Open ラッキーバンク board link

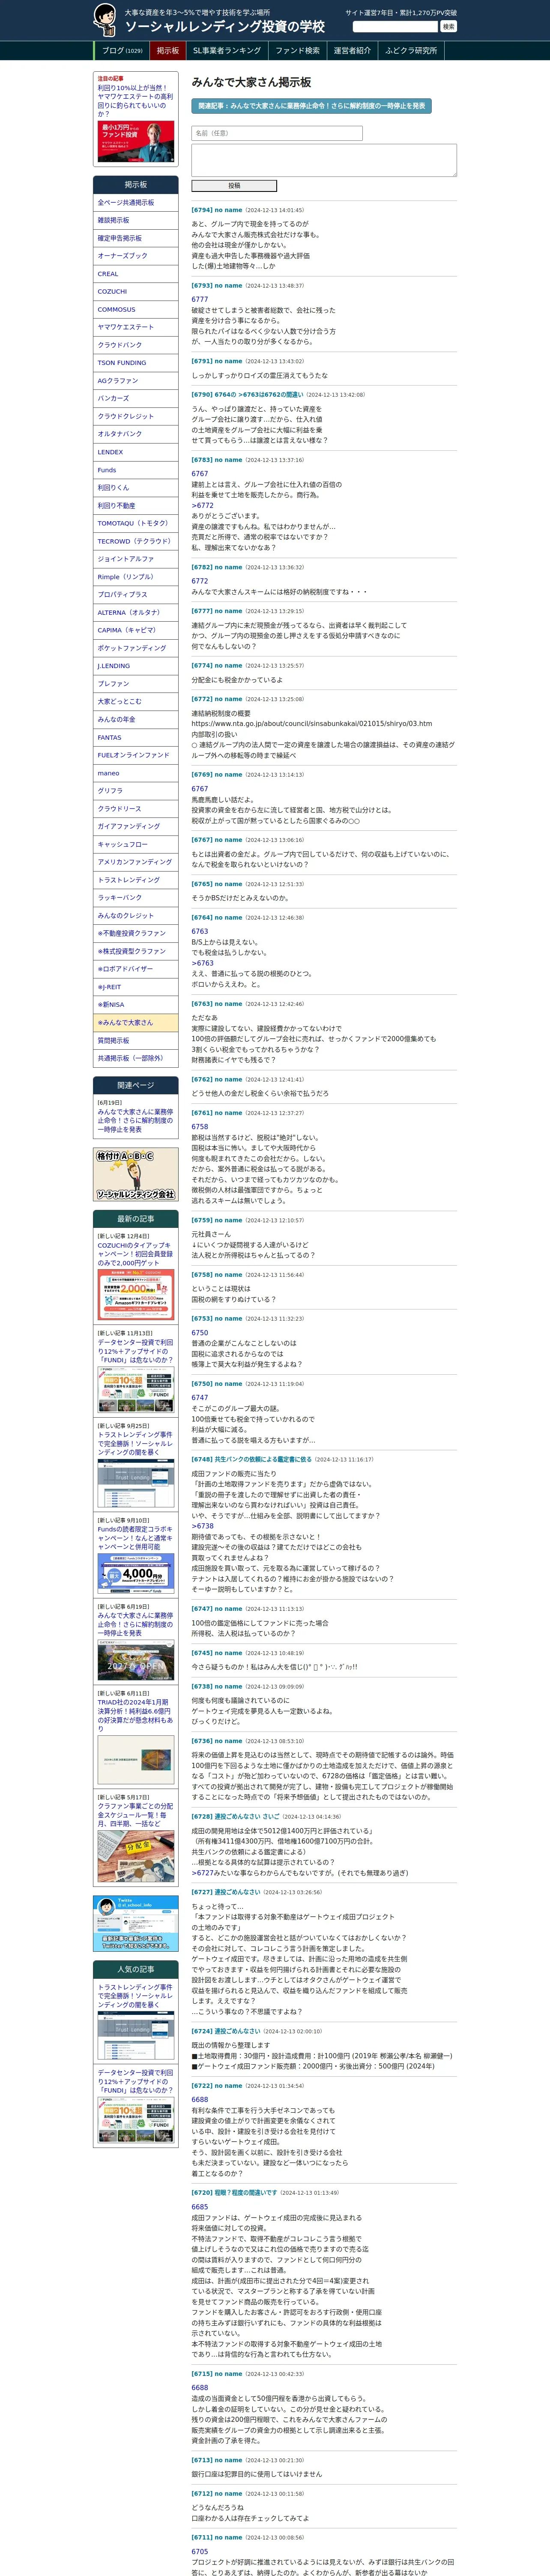[136, 898]
